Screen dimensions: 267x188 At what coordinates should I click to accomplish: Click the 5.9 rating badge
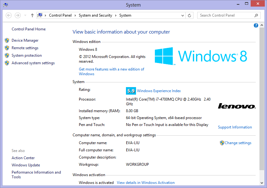coord(131,91)
